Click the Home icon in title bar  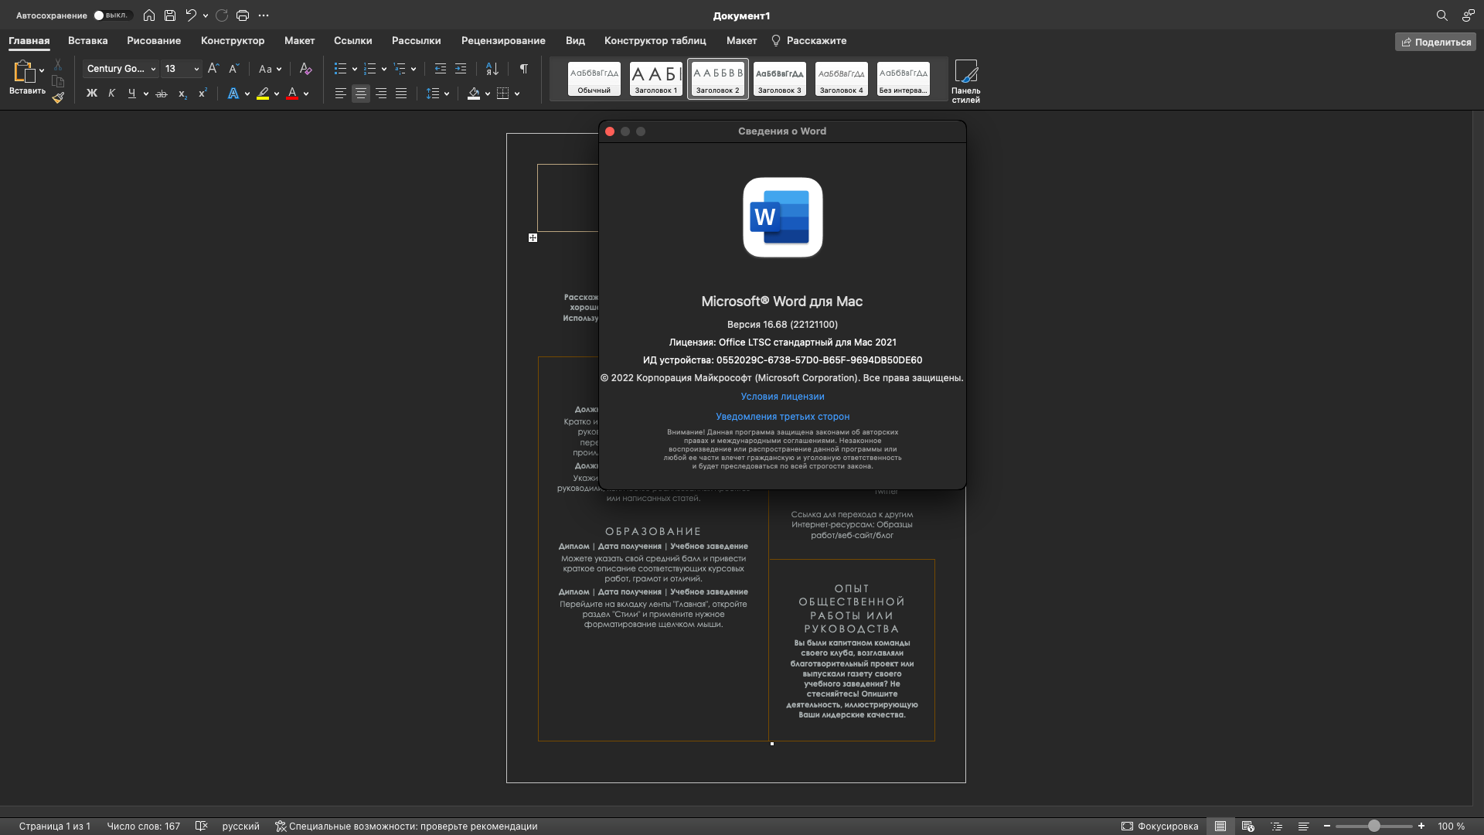click(149, 15)
